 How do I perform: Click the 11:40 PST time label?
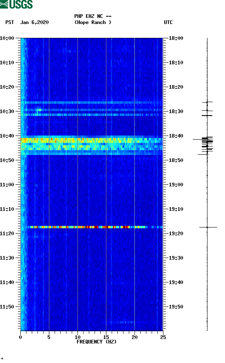pos(7,282)
